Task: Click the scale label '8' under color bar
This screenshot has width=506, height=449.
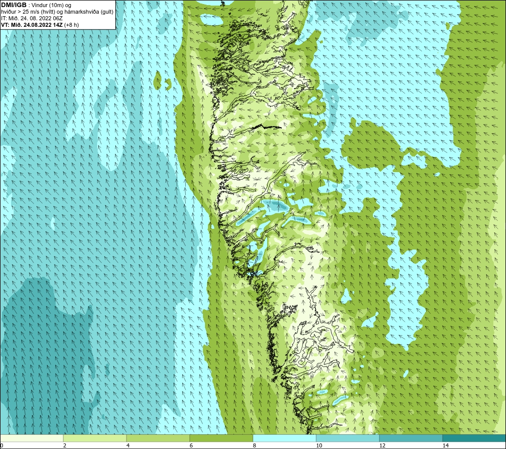Action: click(255, 446)
